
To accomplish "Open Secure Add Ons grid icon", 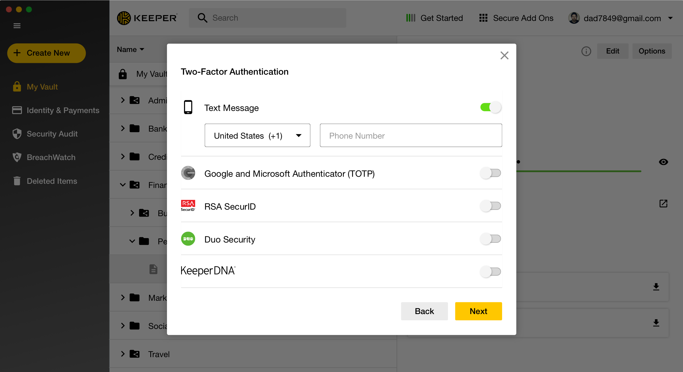I will coord(483,18).
